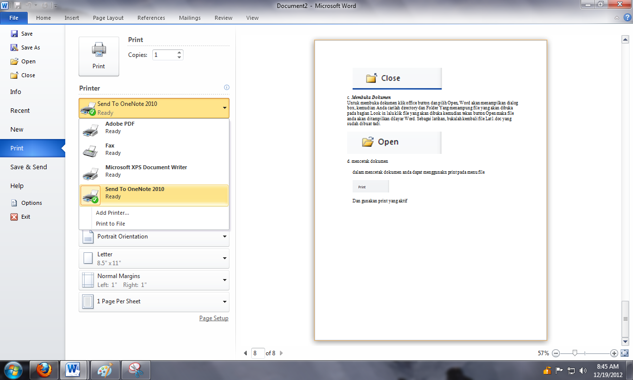Viewport: 633px width, 380px height.
Task: Open the Info section in backstage
Action: tap(33, 92)
